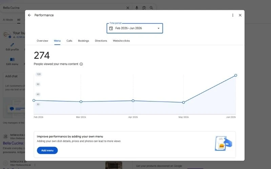Click 'Improve performance by adding your own menu' heading
Viewport: 271px width, 169px height.
(x=70, y=137)
